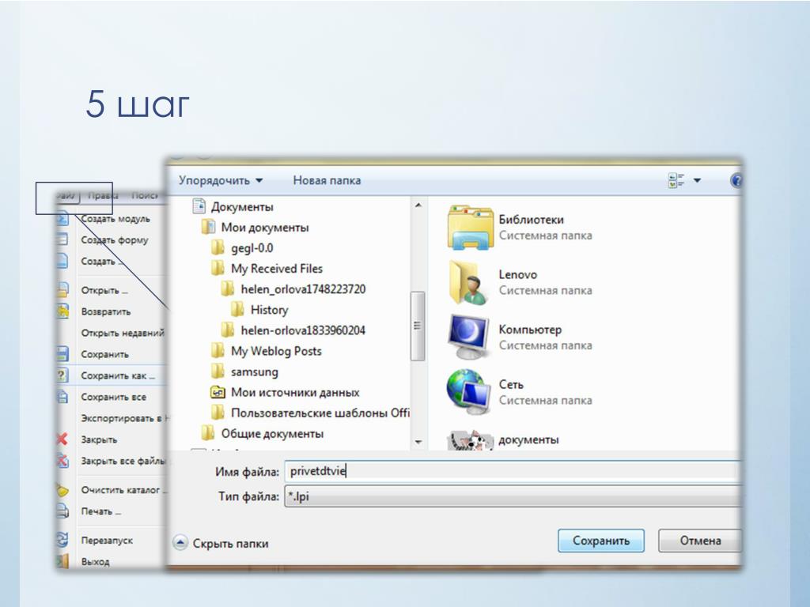
Task: Choose Сохранить как ... menu entry
Action: (x=118, y=375)
